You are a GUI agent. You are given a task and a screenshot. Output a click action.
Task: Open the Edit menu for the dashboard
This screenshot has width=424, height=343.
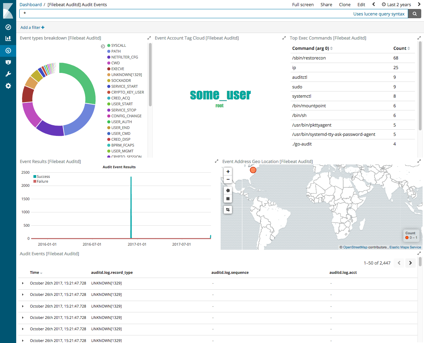click(x=361, y=4)
